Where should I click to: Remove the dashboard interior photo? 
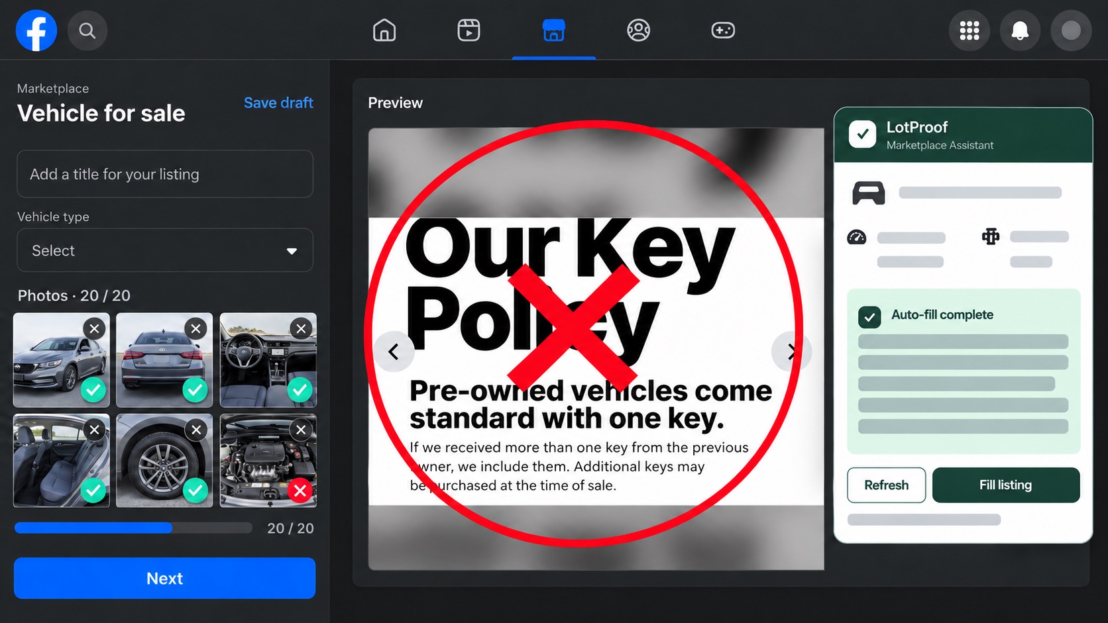pyautogui.click(x=301, y=328)
